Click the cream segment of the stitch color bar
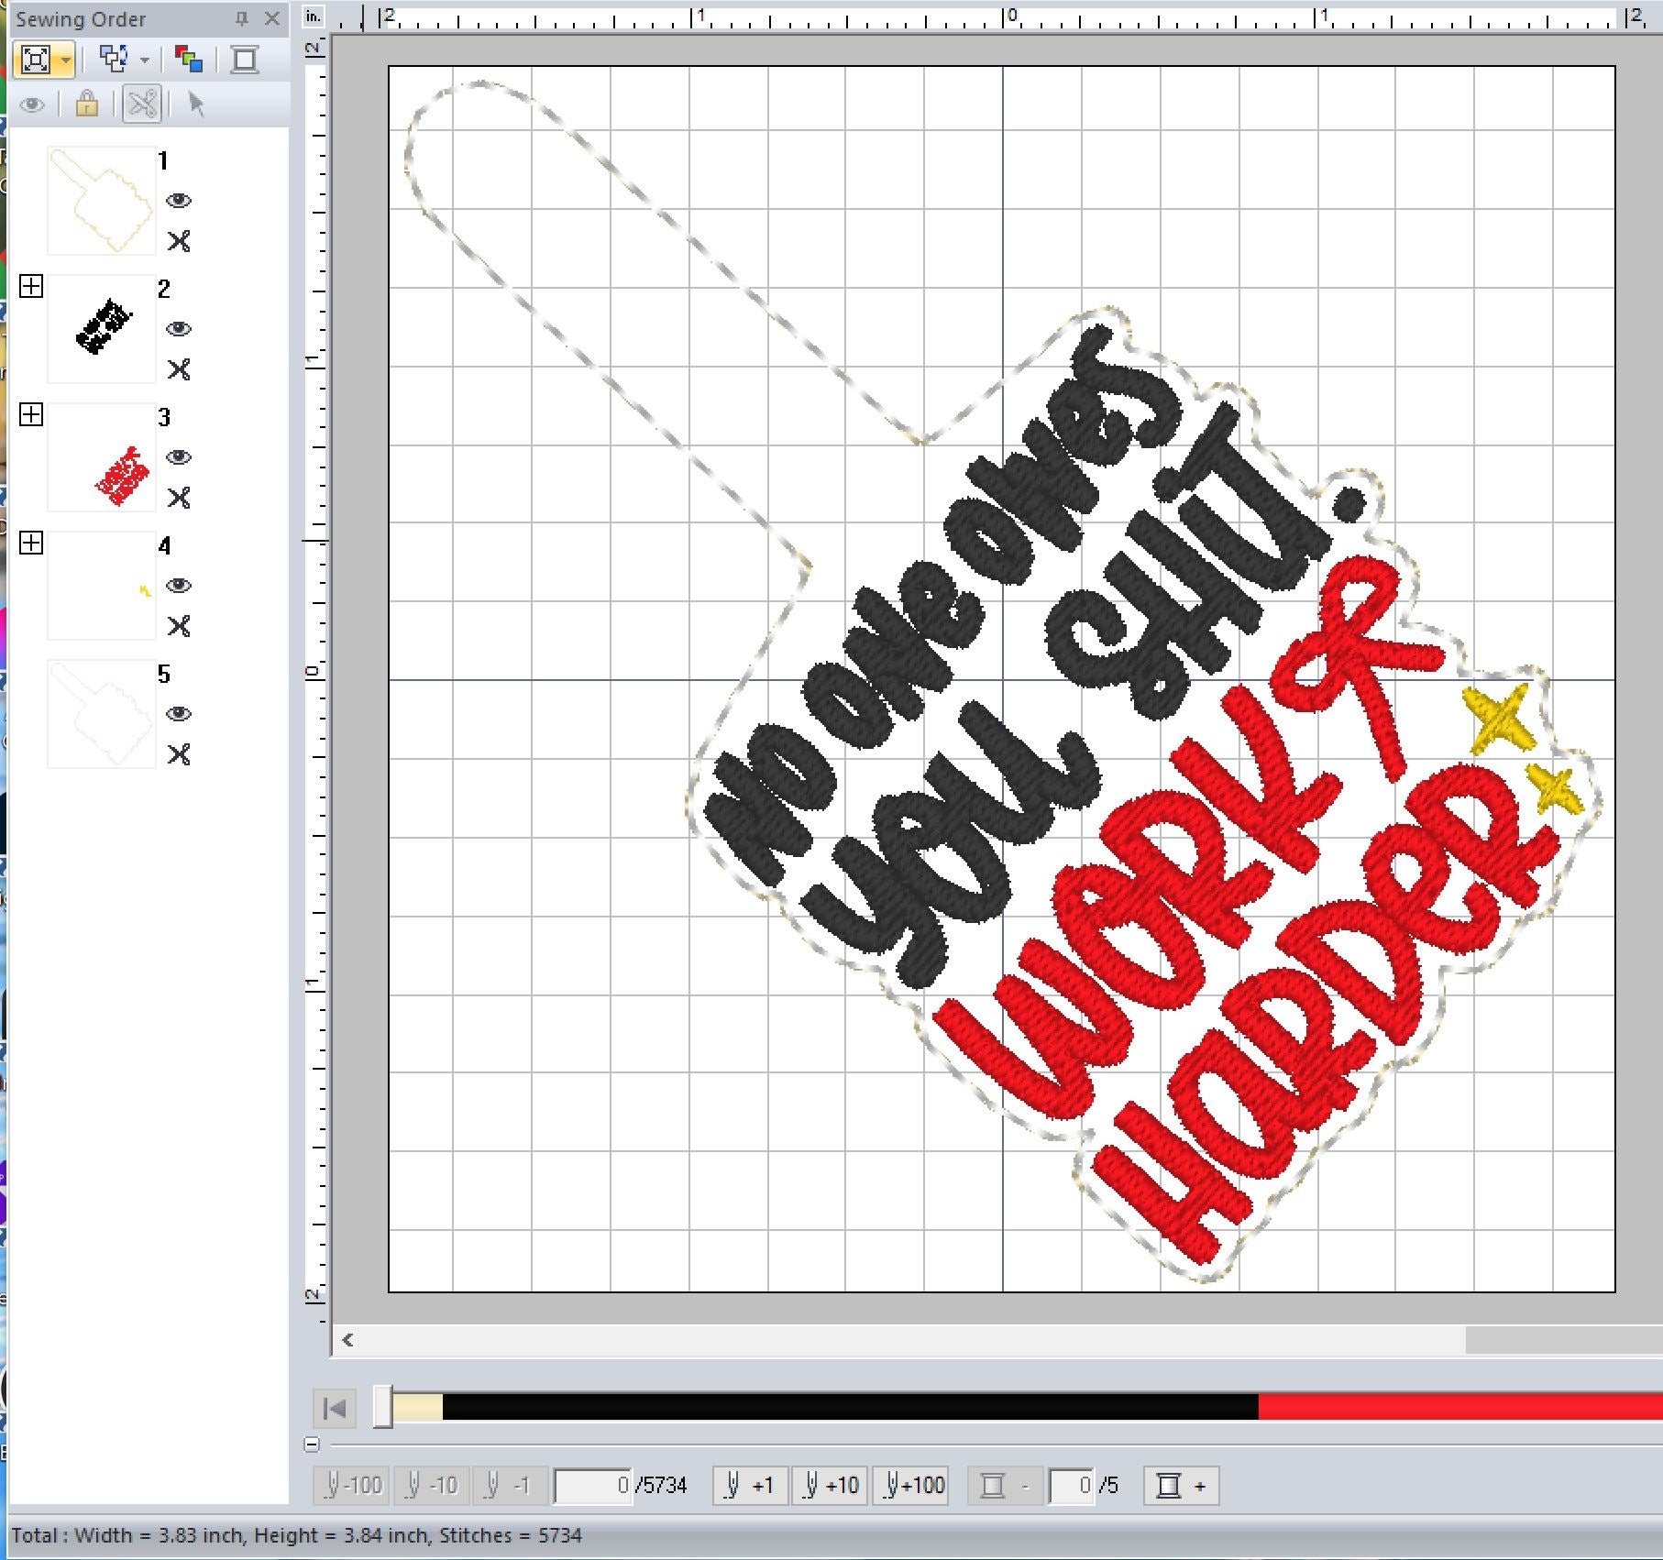1663x1560 pixels. point(418,1407)
